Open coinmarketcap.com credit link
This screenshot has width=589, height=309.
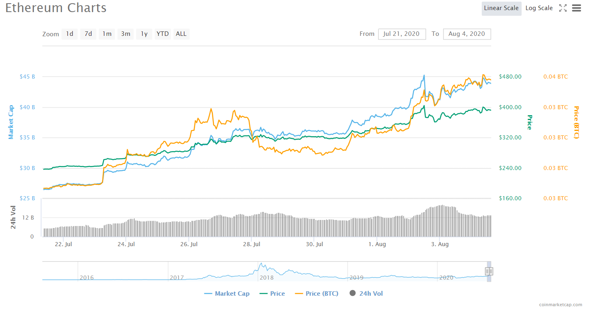click(x=560, y=305)
